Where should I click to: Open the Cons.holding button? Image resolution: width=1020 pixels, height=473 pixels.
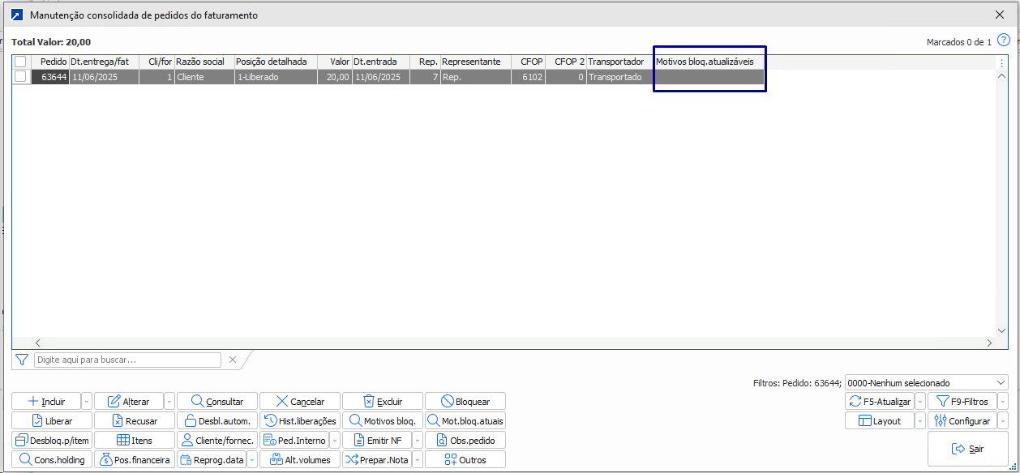[x=52, y=459]
